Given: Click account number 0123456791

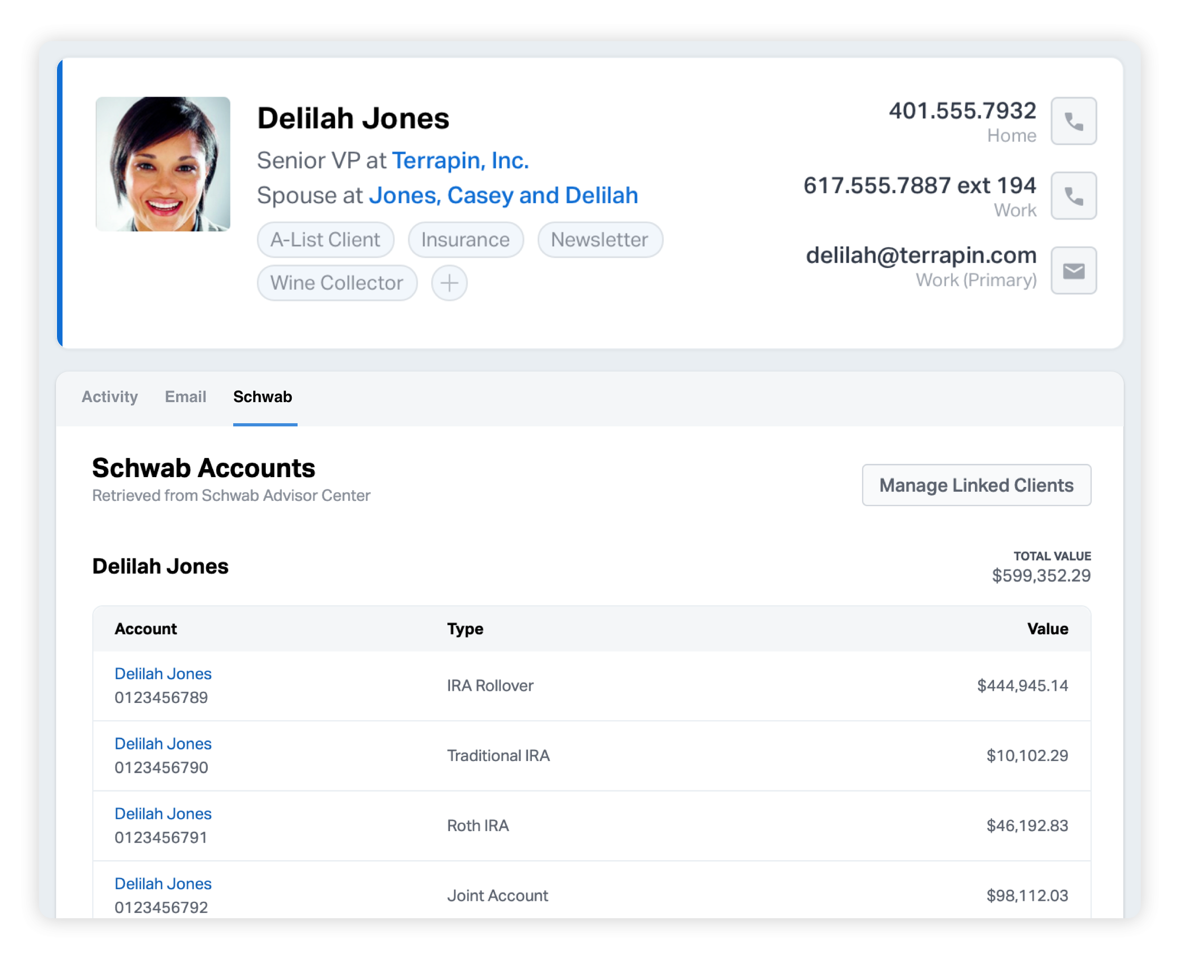Looking at the screenshot, I should pos(161,837).
